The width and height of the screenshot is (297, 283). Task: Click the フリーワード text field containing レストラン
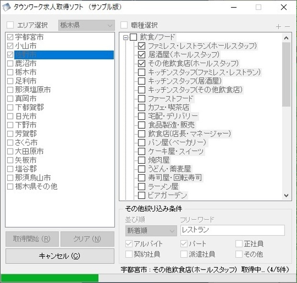(x=233, y=230)
